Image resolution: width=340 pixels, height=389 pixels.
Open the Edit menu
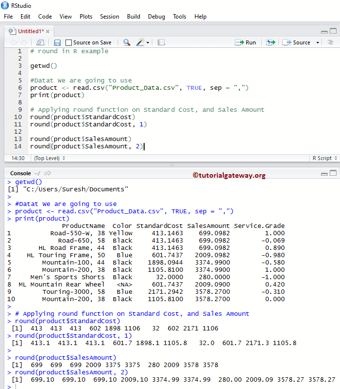click(25, 17)
